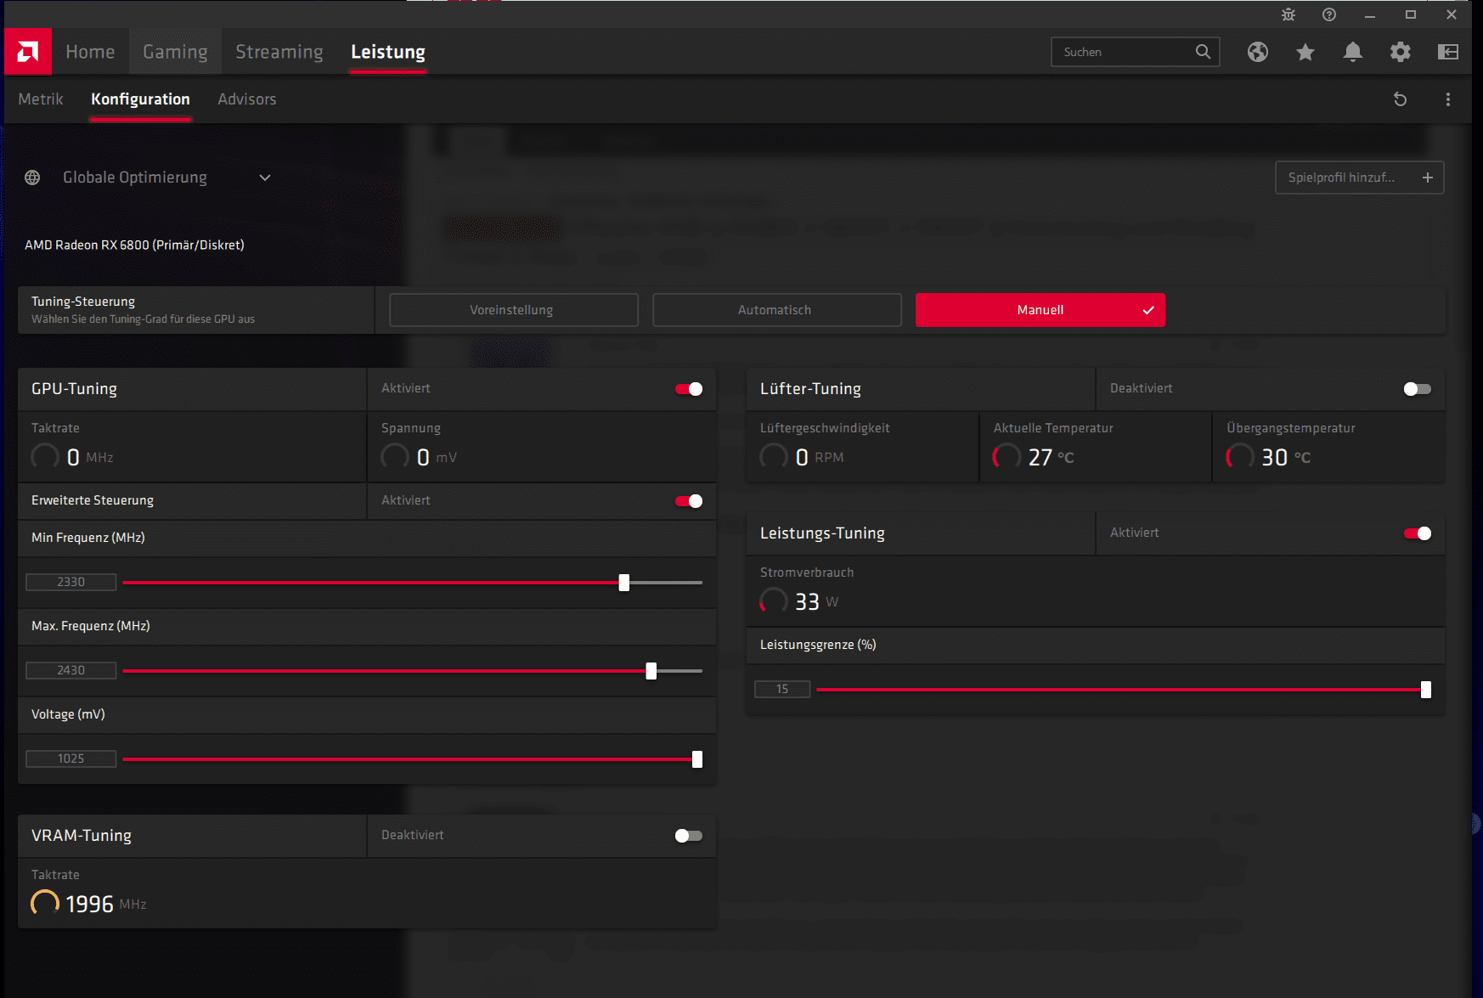Click the search magnifier icon
The image size is (1483, 998).
(1203, 52)
